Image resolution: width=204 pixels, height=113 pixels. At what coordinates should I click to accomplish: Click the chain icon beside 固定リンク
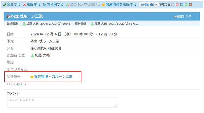175,17
